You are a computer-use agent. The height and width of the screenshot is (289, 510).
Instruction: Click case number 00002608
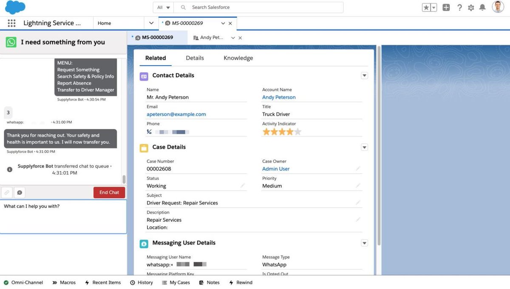tap(159, 169)
